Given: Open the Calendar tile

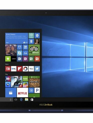Looking at the screenshot, I should point(25,47).
